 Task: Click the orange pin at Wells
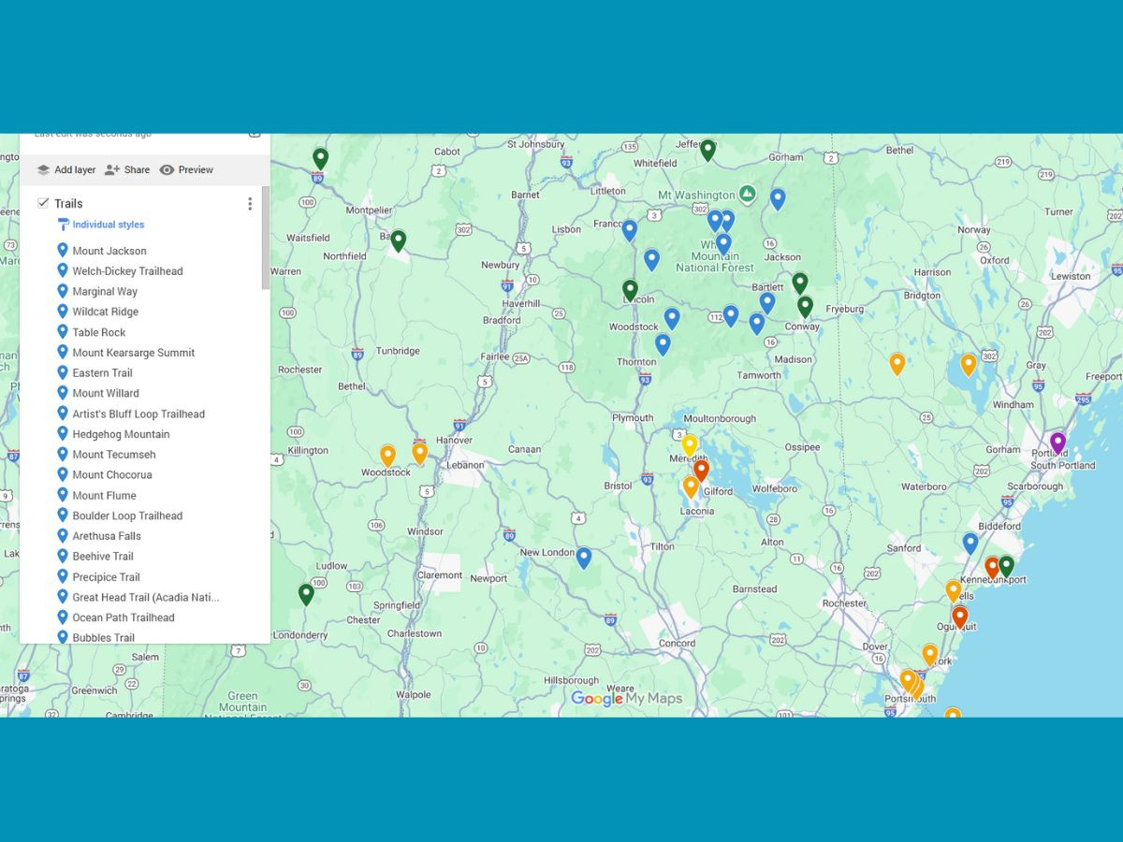pos(953,589)
